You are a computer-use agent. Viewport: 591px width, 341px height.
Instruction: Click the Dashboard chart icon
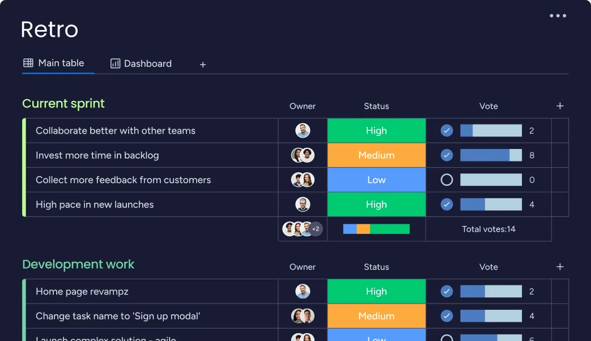point(114,63)
